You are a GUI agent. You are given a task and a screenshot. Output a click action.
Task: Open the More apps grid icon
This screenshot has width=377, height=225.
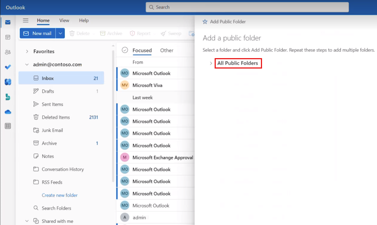(x=7, y=126)
